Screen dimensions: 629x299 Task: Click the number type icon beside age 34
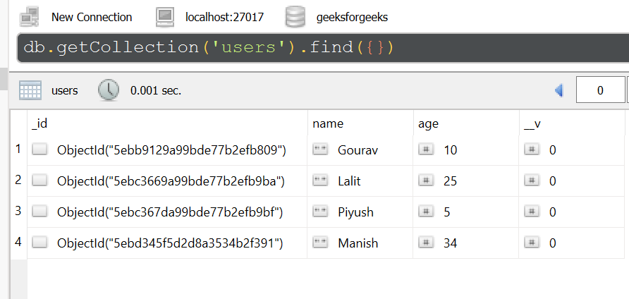pyautogui.click(x=426, y=243)
